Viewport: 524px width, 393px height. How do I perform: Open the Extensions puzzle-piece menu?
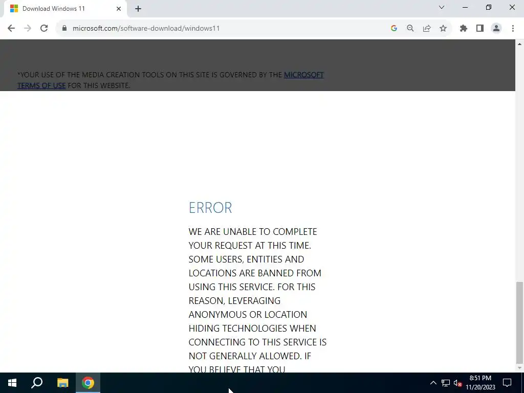[464, 29]
